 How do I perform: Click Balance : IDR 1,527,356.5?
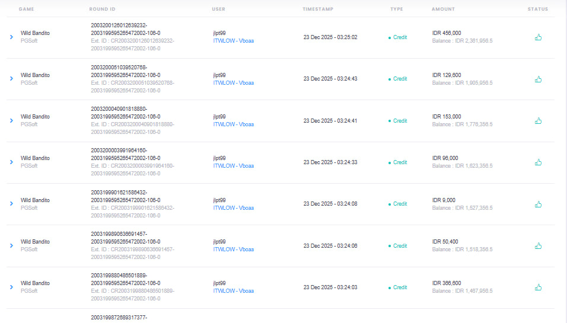tap(462, 208)
